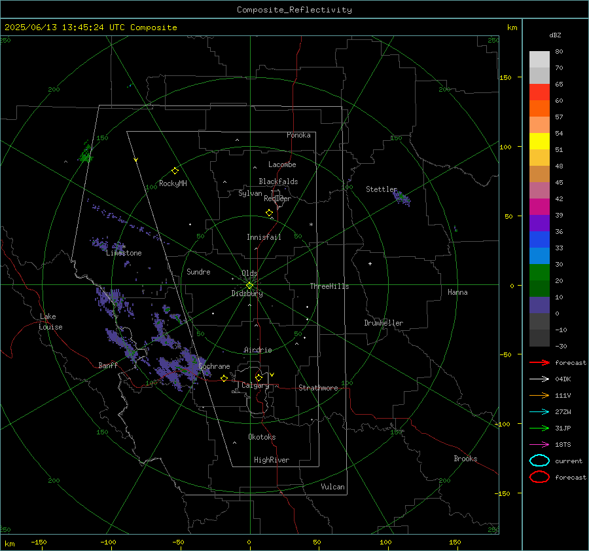Click the Limestone label
The image size is (589, 551).
(x=124, y=253)
